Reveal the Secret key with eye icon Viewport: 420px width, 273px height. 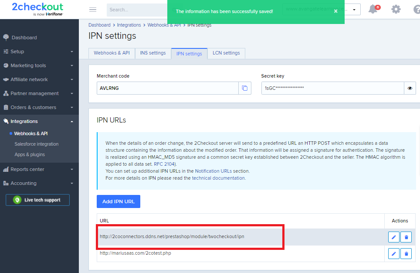click(x=410, y=88)
